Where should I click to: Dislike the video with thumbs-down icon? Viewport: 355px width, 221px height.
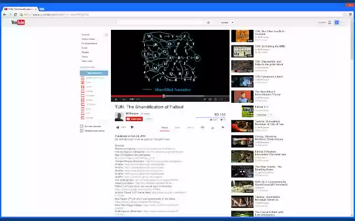click(x=132, y=128)
